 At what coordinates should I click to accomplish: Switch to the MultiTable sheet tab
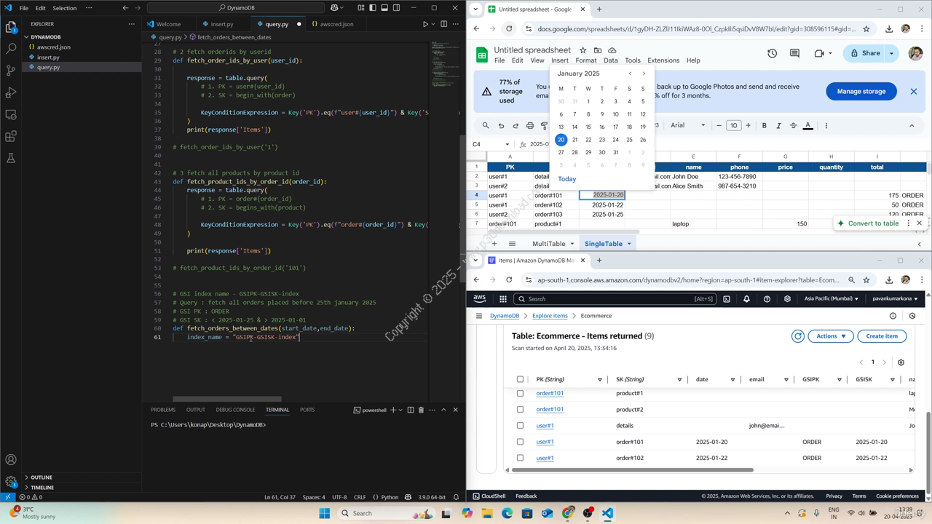point(548,244)
